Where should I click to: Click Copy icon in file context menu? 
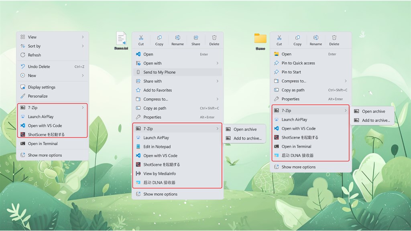point(159,38)
